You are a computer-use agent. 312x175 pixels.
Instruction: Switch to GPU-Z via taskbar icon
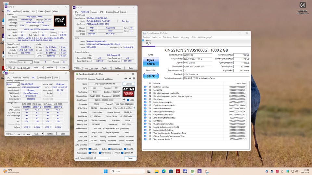click(x=192, y=171)
